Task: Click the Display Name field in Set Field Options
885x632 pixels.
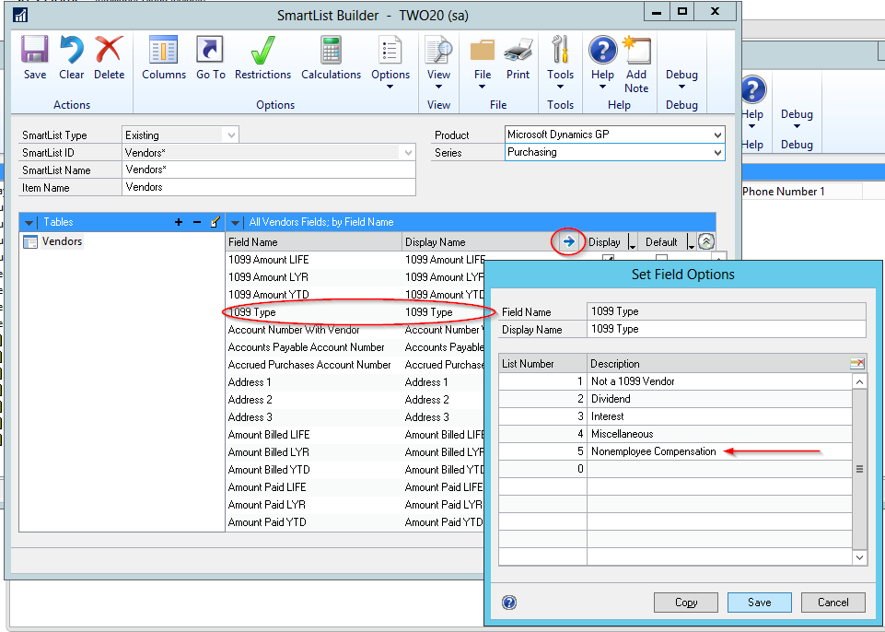Action: tap(727, 329)
